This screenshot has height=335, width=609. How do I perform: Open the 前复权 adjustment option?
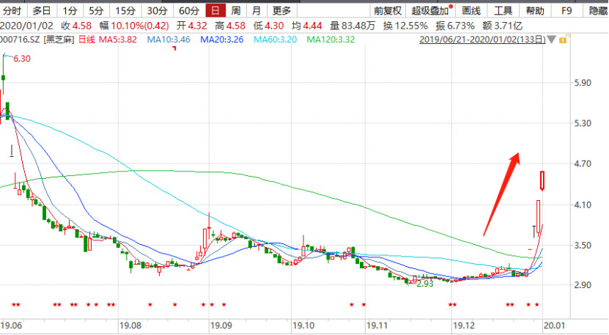point(387,10)
